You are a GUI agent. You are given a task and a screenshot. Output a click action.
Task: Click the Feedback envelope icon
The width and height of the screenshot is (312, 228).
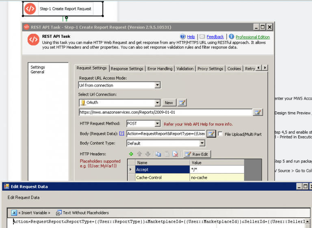(202, 37)
